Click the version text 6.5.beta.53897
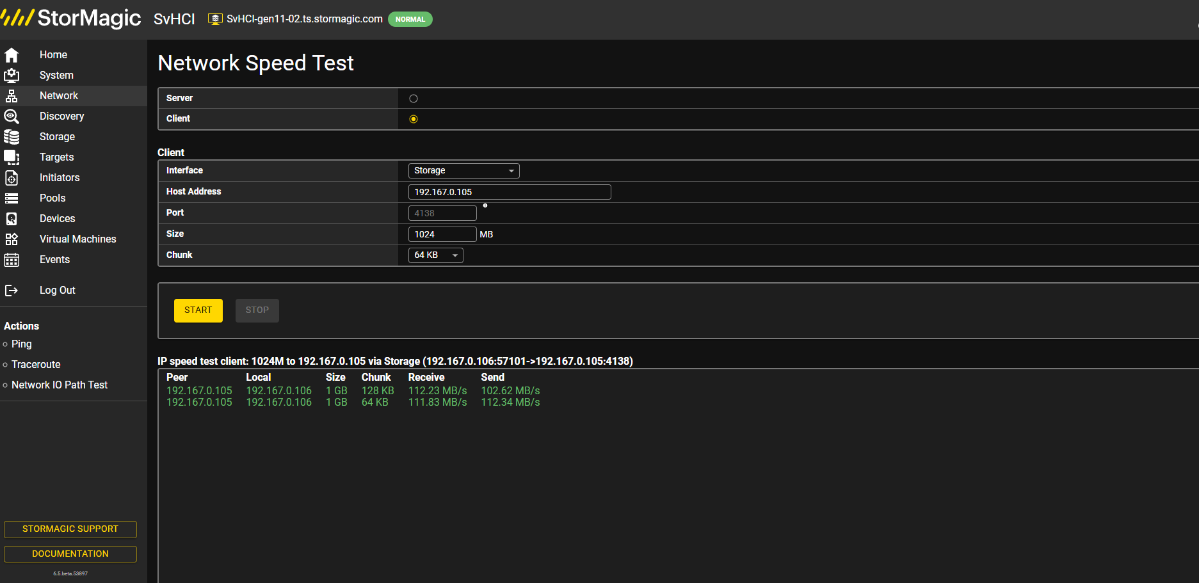 tap(70, 574)
